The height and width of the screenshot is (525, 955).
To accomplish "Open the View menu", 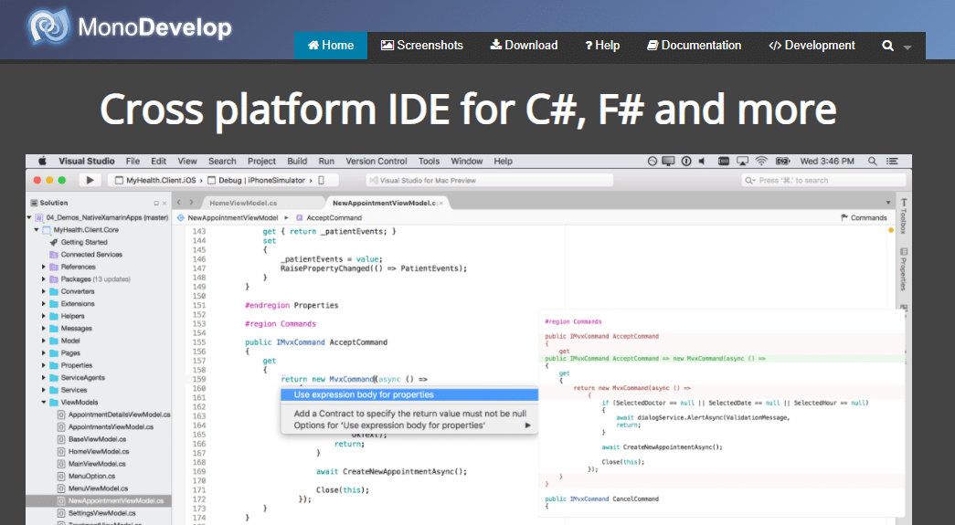I will 187,162.
